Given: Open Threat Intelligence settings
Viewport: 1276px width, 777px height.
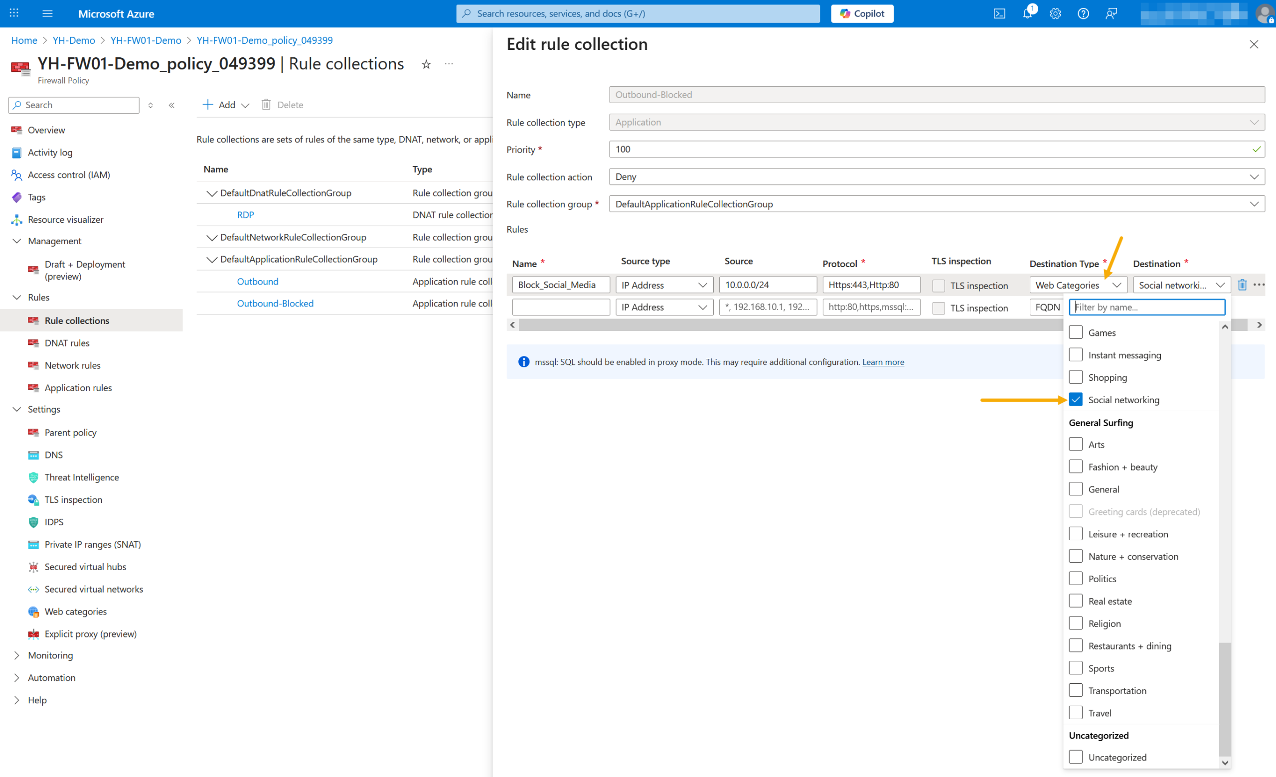Looking at the screenshot, I should click(x=81, y=477).
